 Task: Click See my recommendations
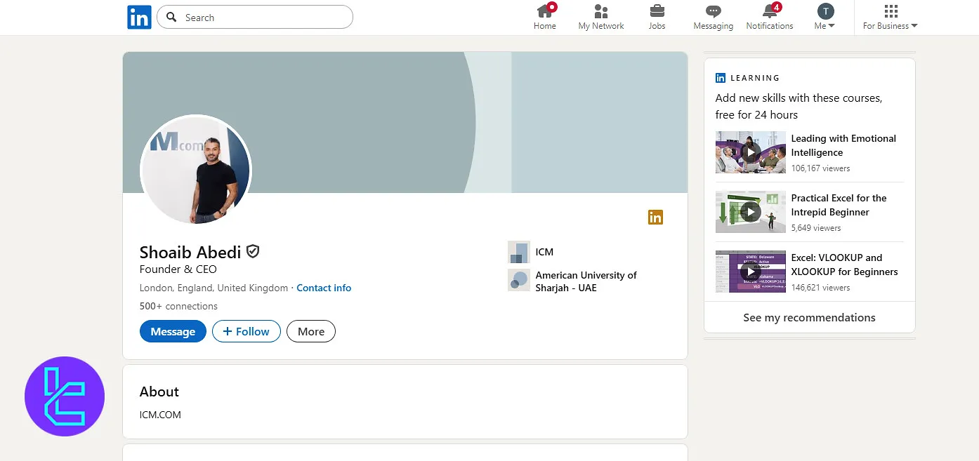coord(809,317)
